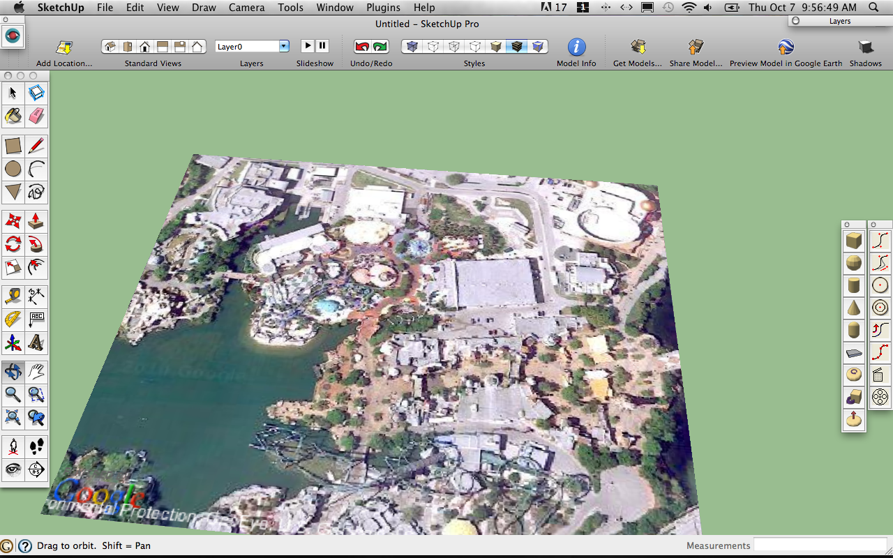Viewport: 893px width, 558px height.
Task: Select the Eraser tool
Action: point(36,116)
